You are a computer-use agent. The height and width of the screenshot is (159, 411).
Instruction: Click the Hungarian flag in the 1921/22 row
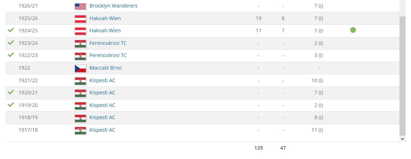pyautogui.click(x=80, y=81)
